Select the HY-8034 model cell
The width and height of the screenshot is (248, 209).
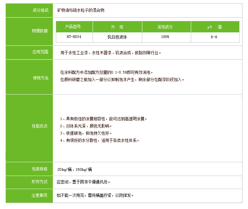coord(74,37)
